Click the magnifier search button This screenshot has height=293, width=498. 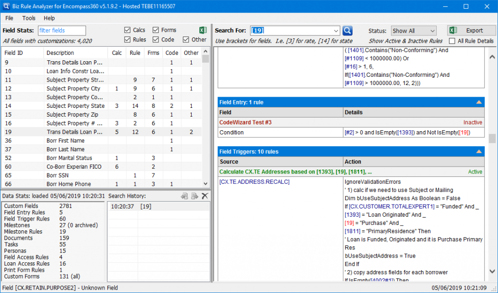click(x=347, y=31)
